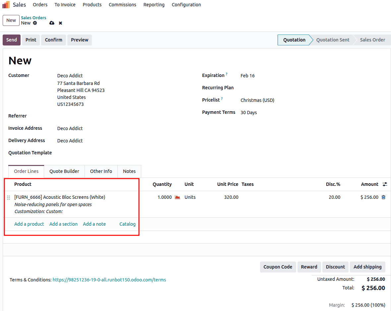Image resolution: width=391 pixels, height=311 pixels.
Task: Open the optional columns icon in the Amount header
Action: coord(385,184)
